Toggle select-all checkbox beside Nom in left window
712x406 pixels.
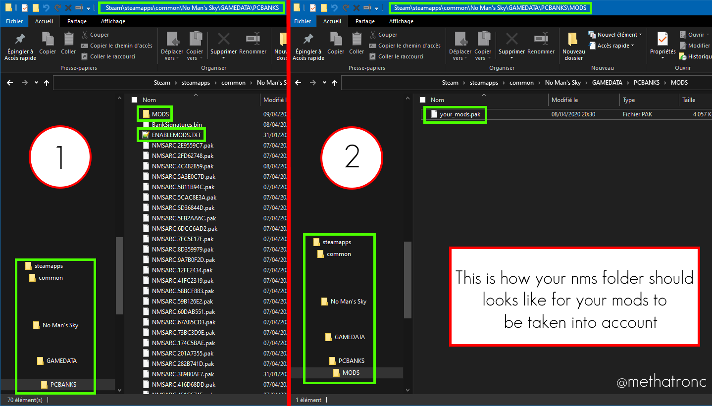point(134,100)
